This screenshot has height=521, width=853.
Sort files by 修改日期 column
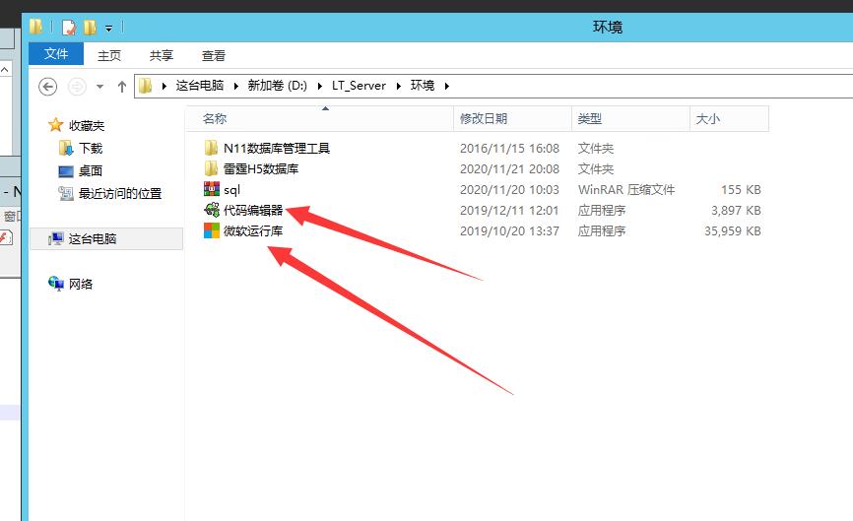click(484, 118)
